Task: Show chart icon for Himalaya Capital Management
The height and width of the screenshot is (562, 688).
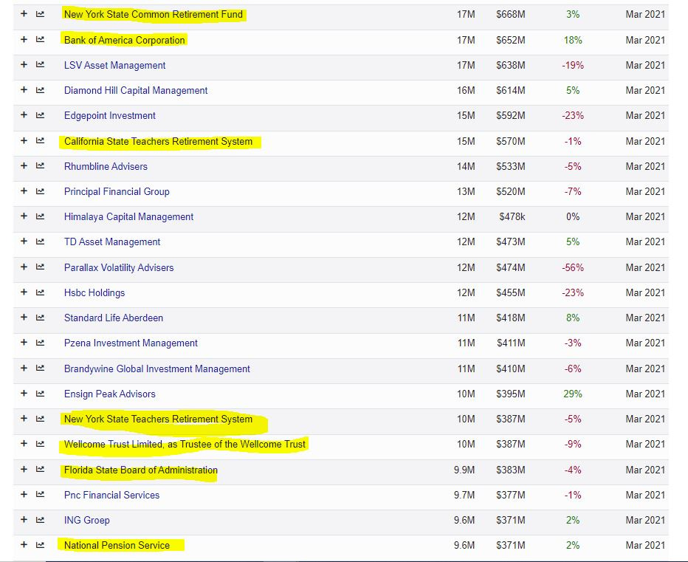Action: [40, 216]
